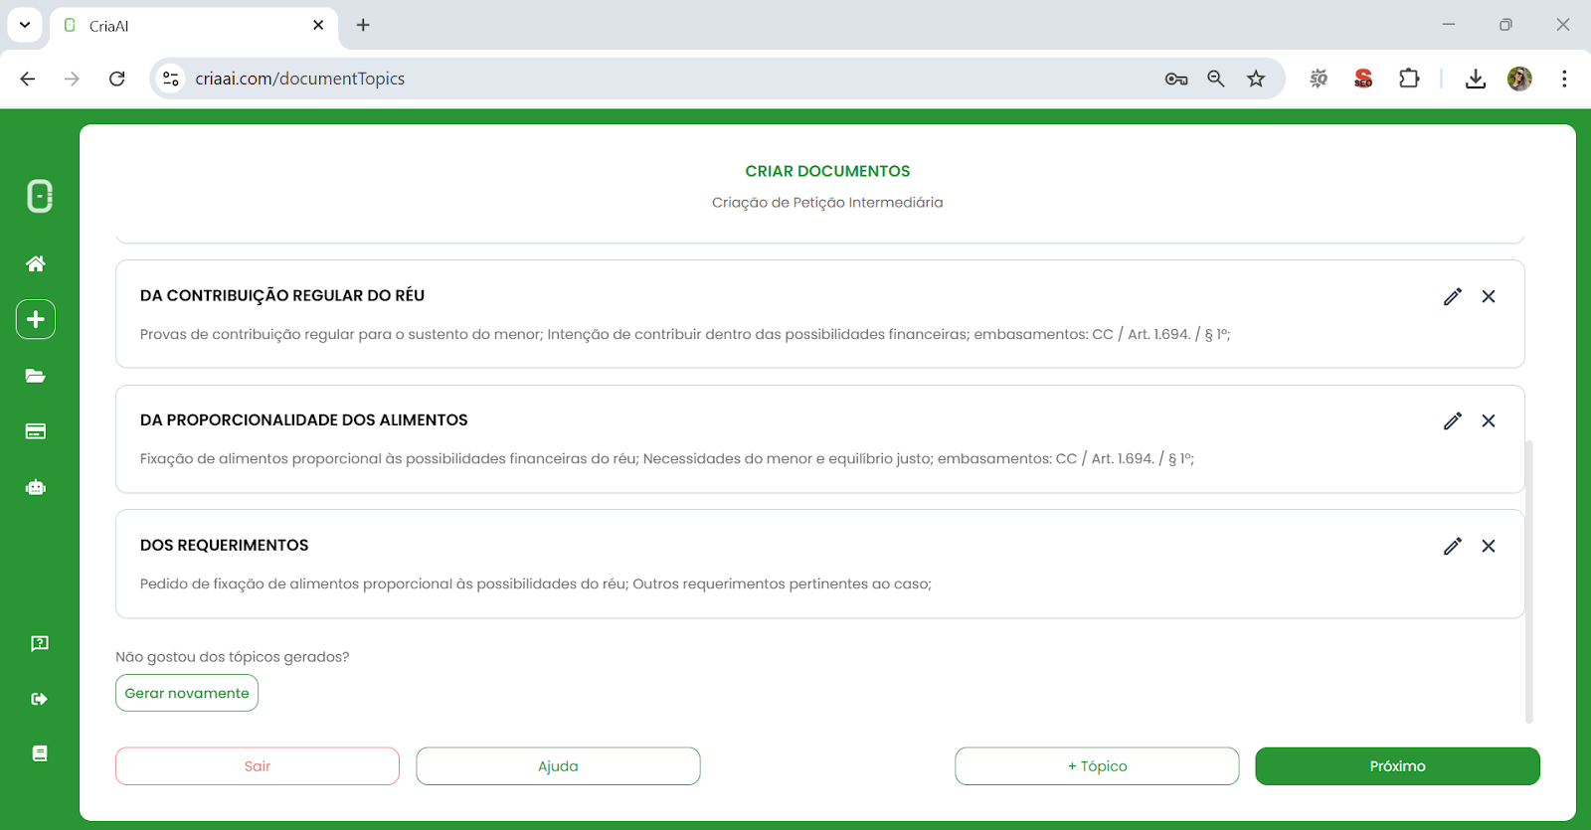Click the Próximo button
The image size is (1591, 830).
click(x=1397, y=766)
